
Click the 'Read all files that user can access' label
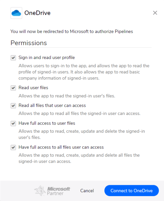52,105
